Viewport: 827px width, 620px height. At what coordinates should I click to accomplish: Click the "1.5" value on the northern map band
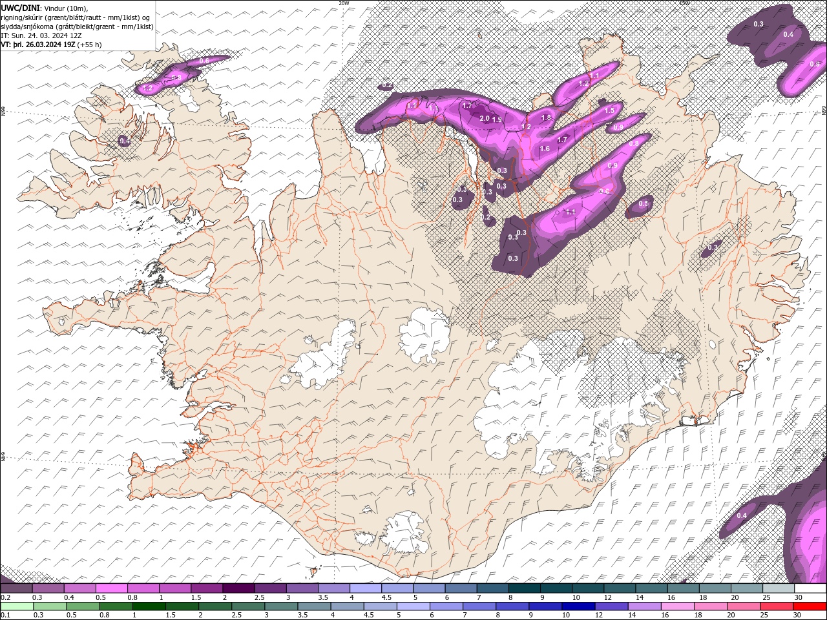click(x=609, y=111)
